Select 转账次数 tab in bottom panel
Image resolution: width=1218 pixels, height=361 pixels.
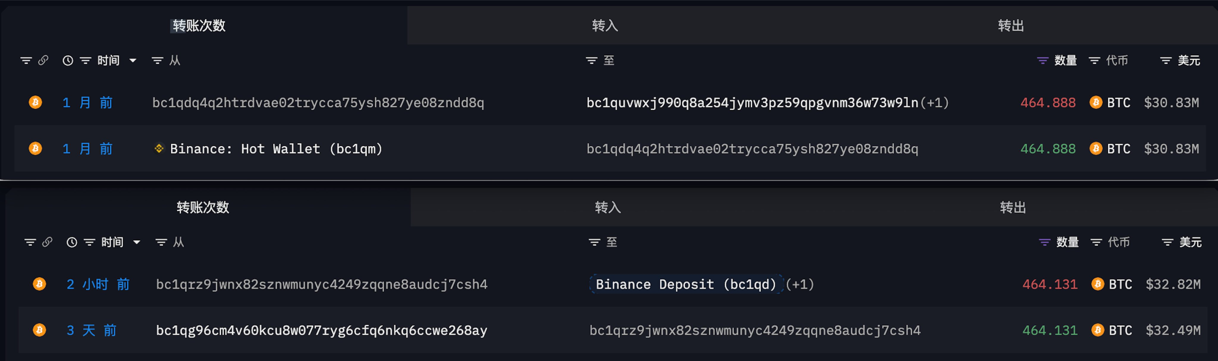203,207
